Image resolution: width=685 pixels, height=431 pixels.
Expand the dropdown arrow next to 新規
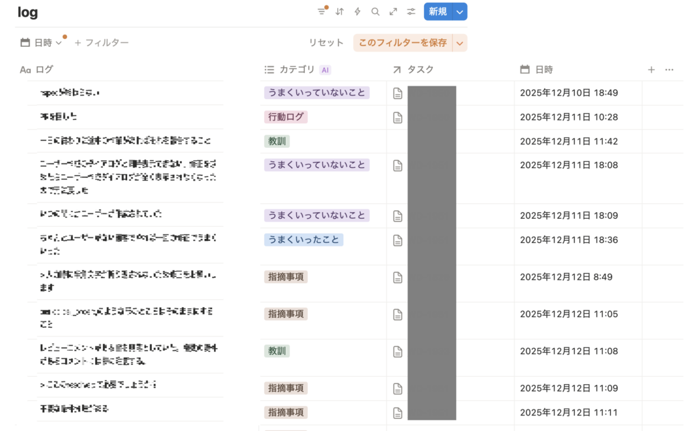point(460,11)
